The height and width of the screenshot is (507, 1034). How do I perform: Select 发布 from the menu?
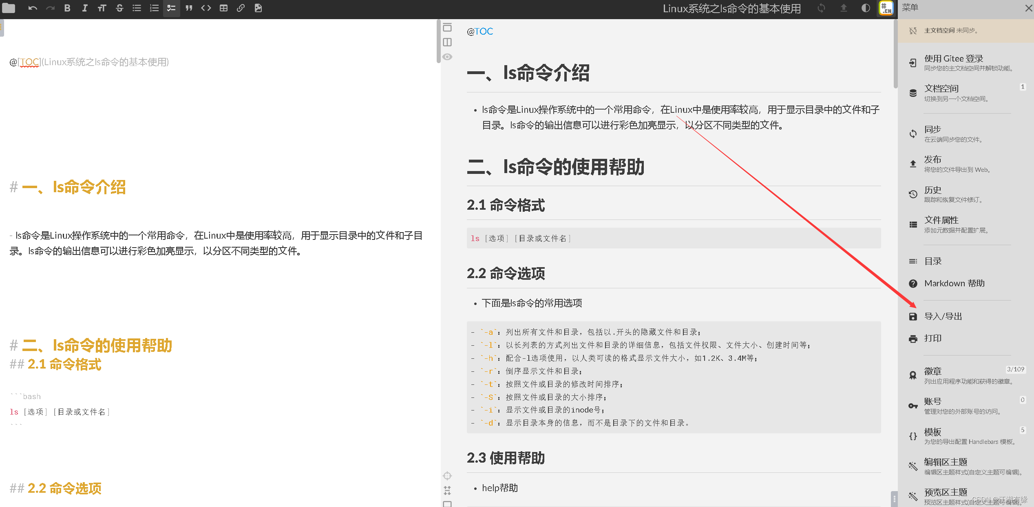(x=966, y=164)
